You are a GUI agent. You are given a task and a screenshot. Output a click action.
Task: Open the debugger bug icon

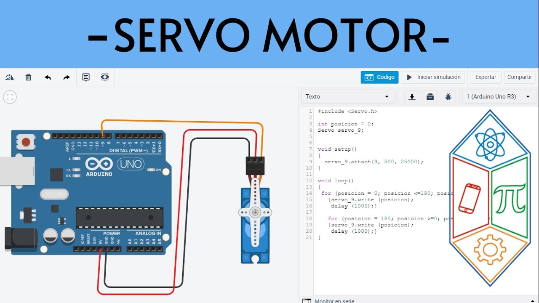pos(448,97)
